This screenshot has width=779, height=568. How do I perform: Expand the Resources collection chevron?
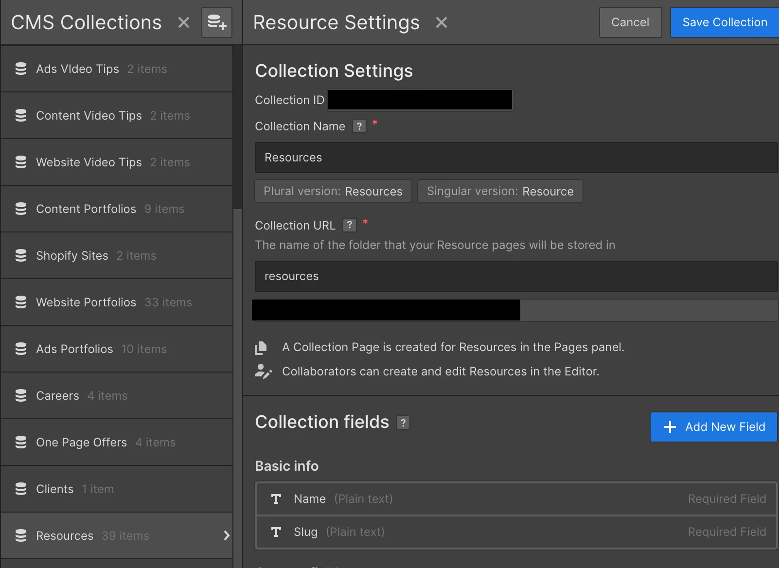pyautogui.click(x=226, y=536)
